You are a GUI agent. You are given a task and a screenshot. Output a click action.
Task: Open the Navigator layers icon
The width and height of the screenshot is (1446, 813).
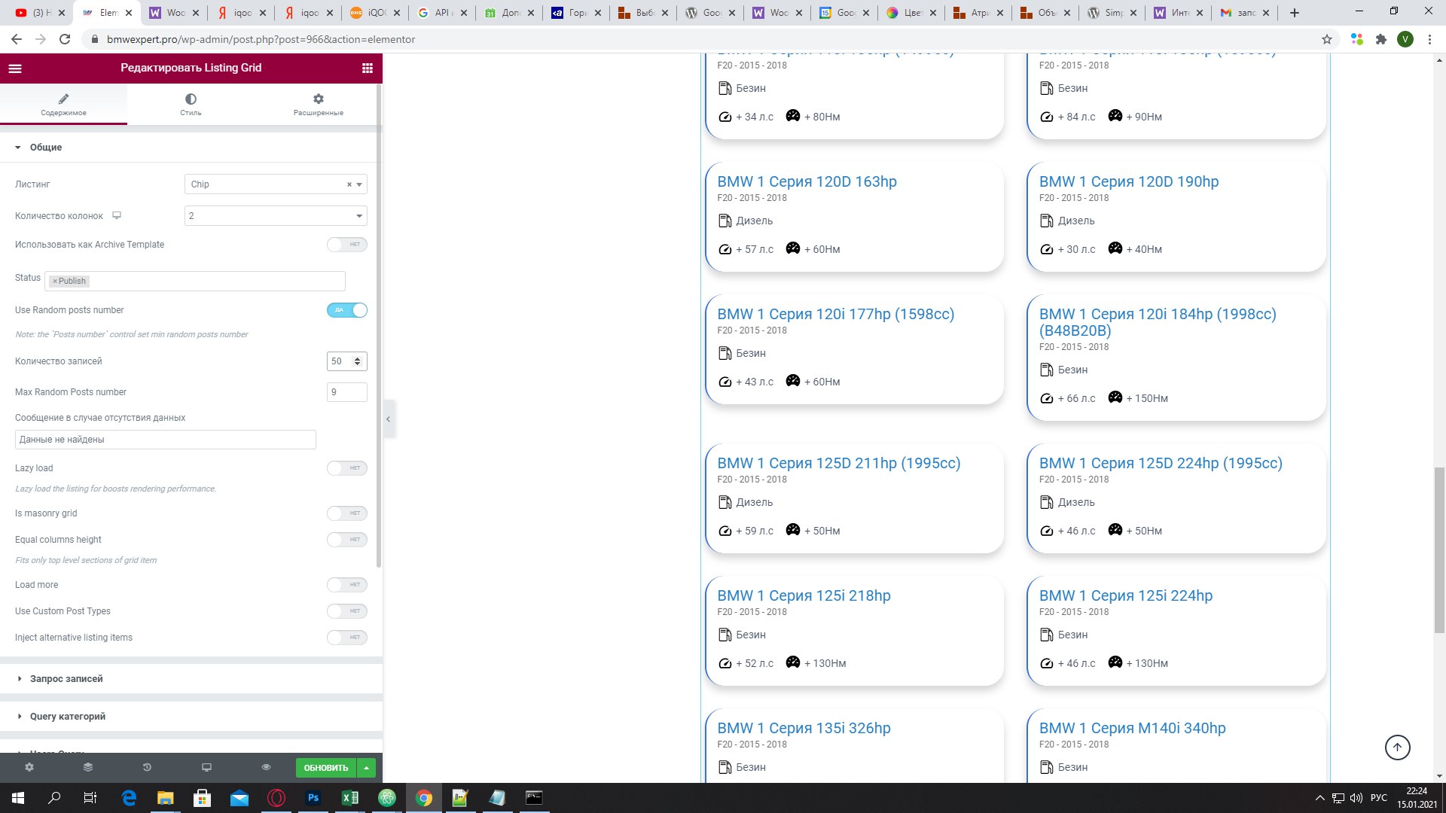(88, 767)
